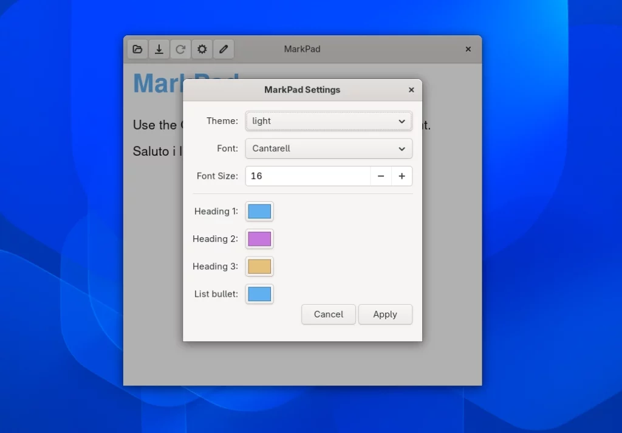Screen dimensions: 622x433
Task: Pick the List bullet color swatch
Action: [x=259, y=294]
